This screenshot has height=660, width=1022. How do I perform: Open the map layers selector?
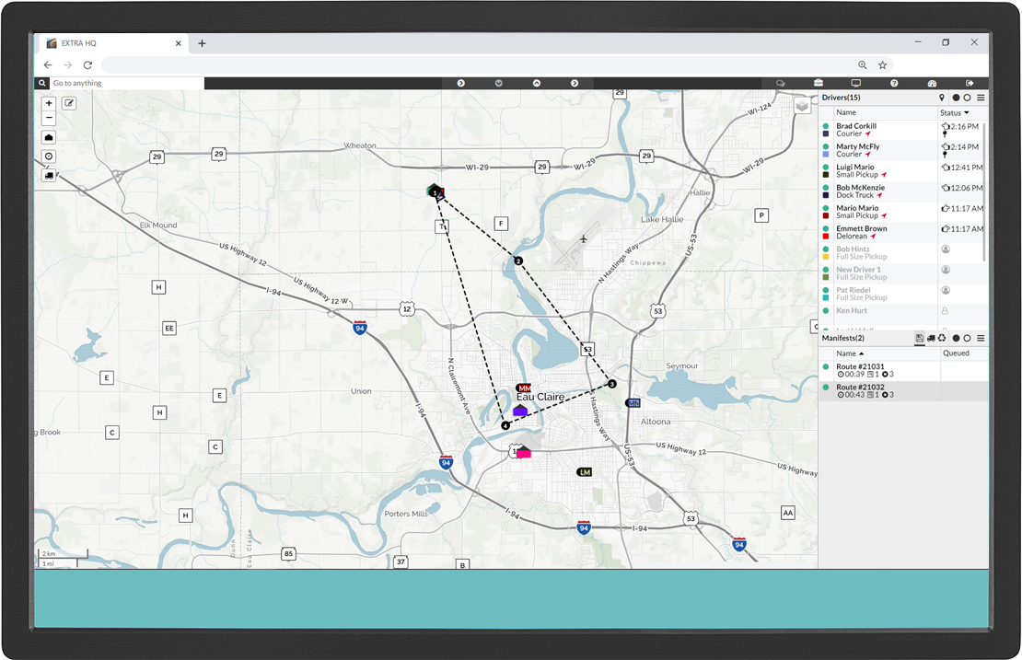pyautogui.click(x=802, y=106)
